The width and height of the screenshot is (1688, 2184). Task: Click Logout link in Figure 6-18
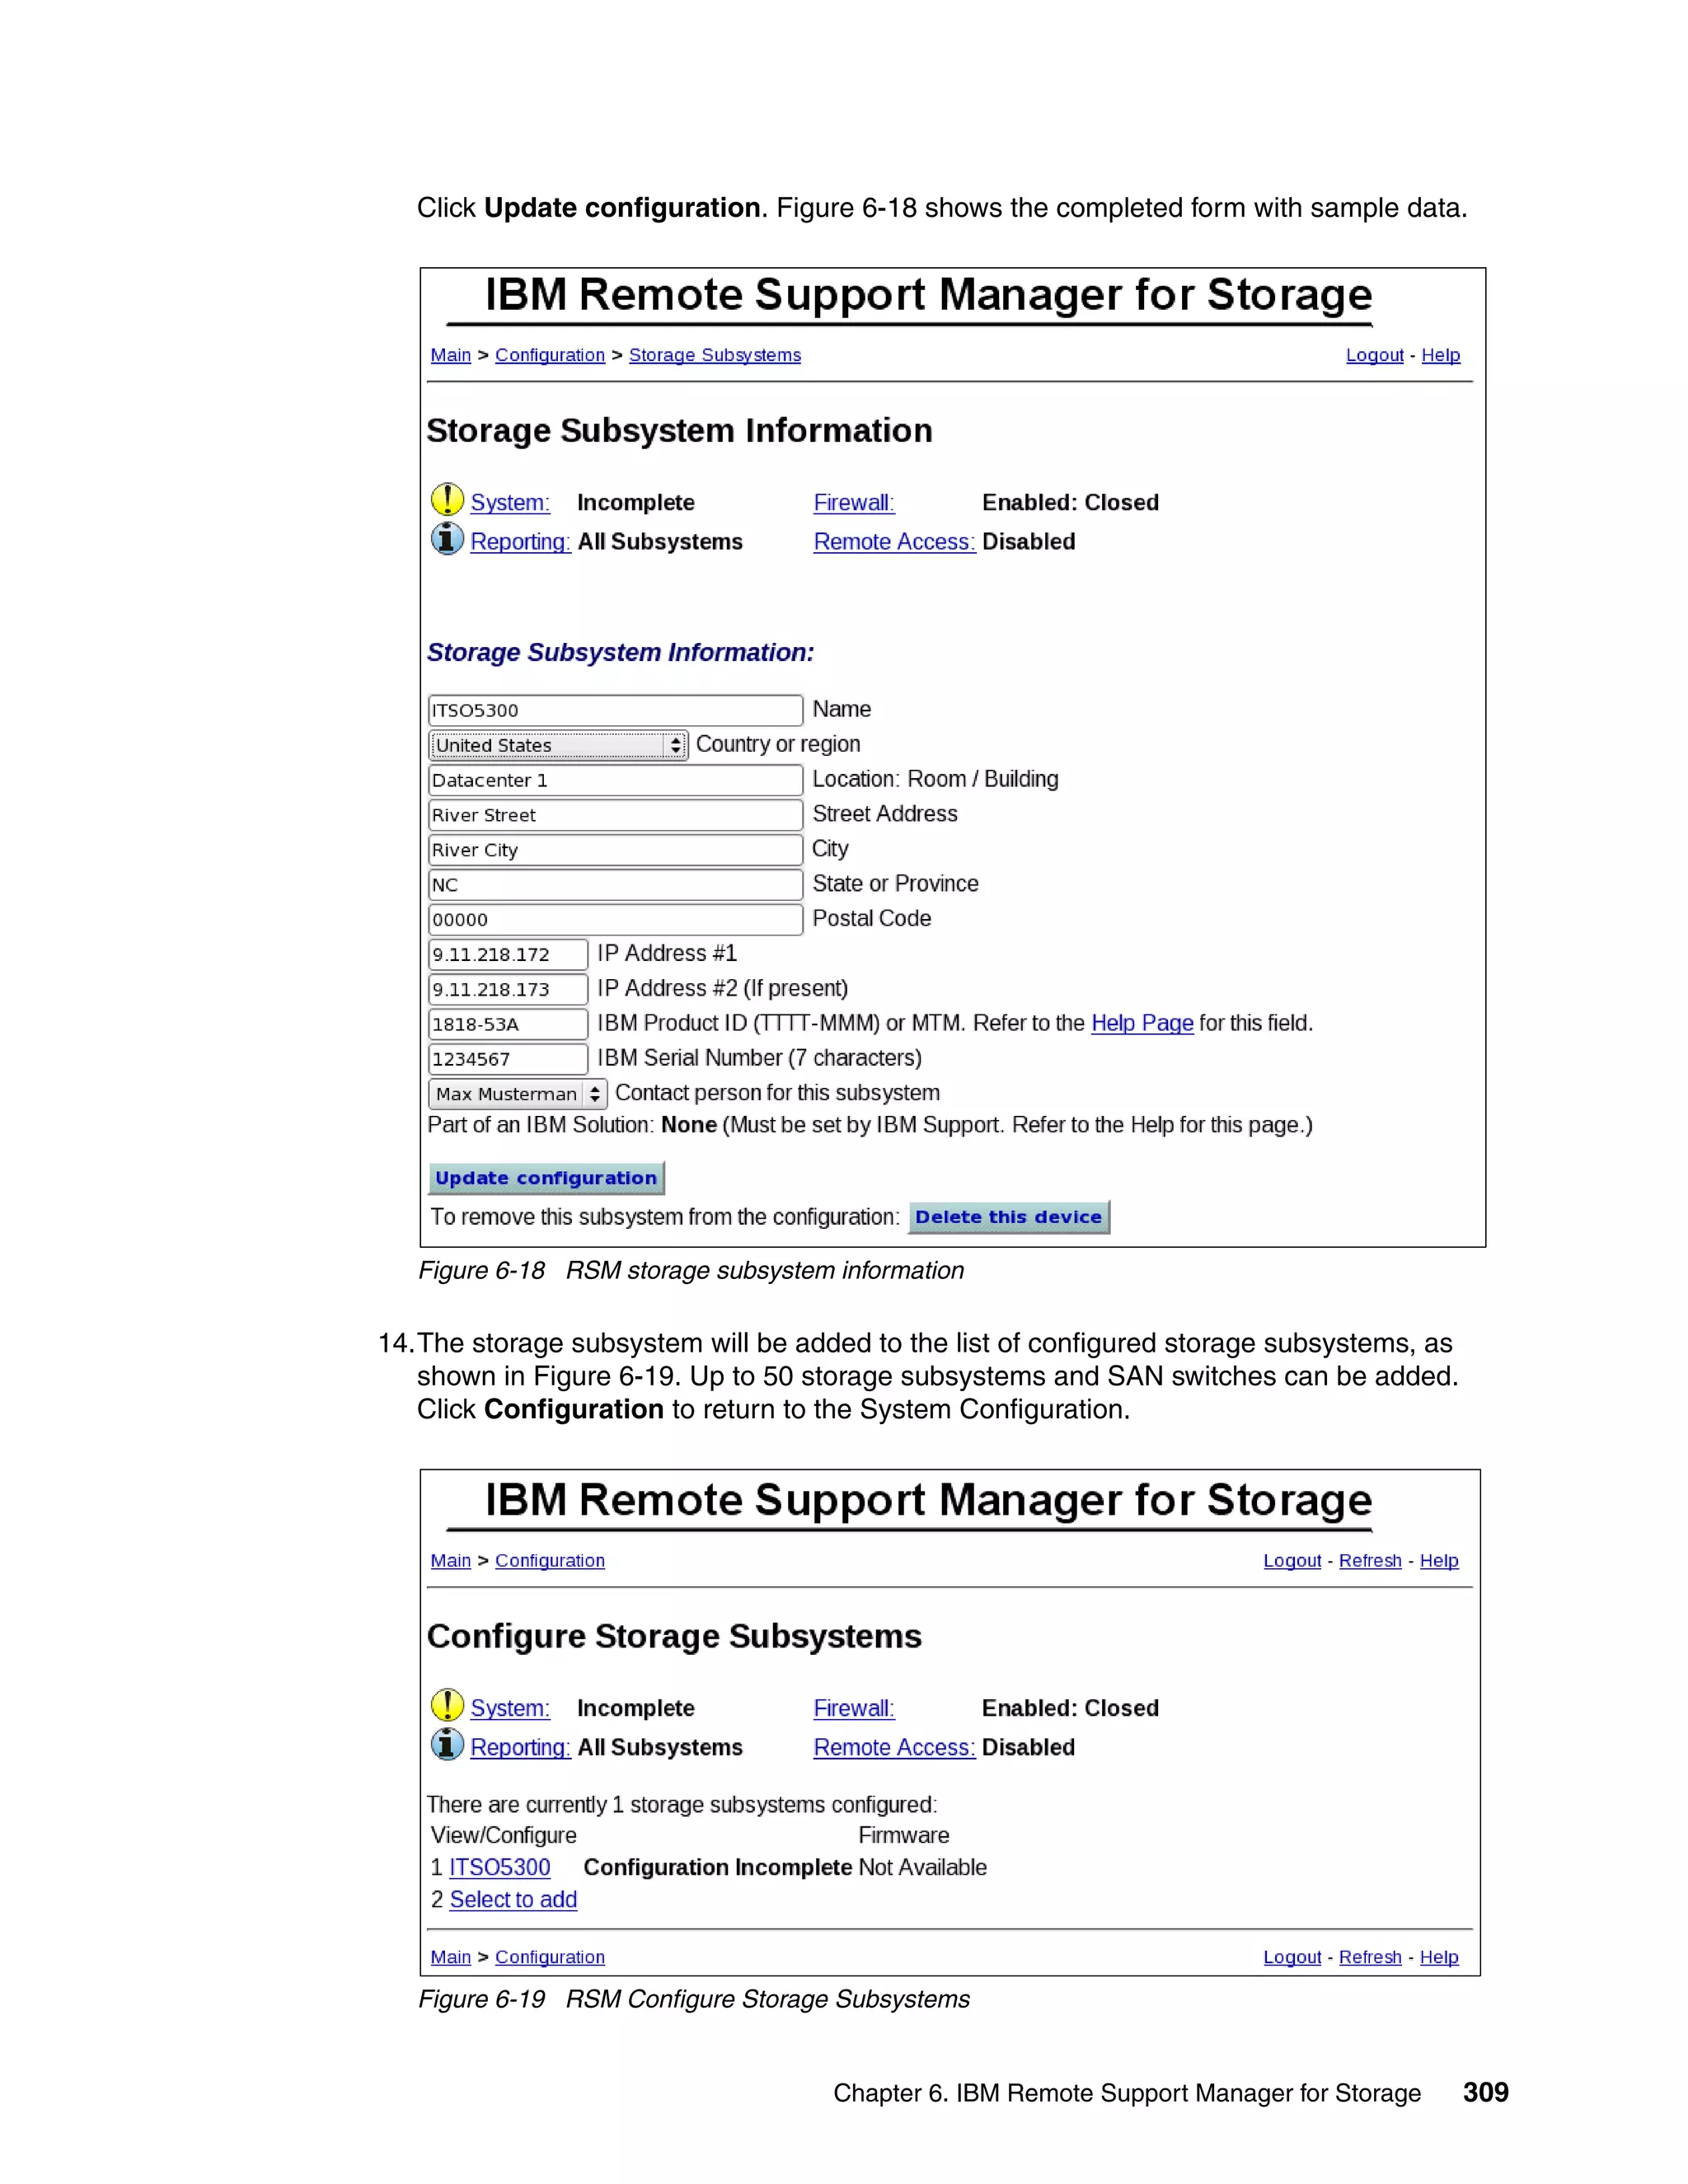[x=1375, y=355]
